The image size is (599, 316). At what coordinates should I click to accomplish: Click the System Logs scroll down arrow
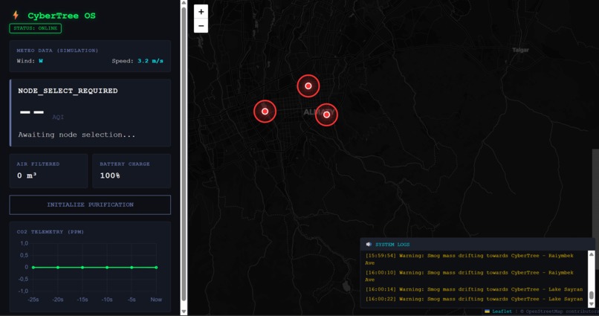pyautogui.click(x=592, y=304)
